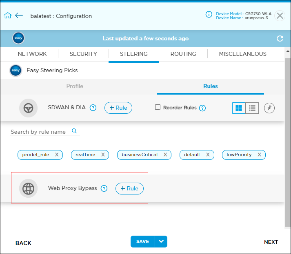Click the device info icon
291x254 pixels.
[x=209, y=15]
